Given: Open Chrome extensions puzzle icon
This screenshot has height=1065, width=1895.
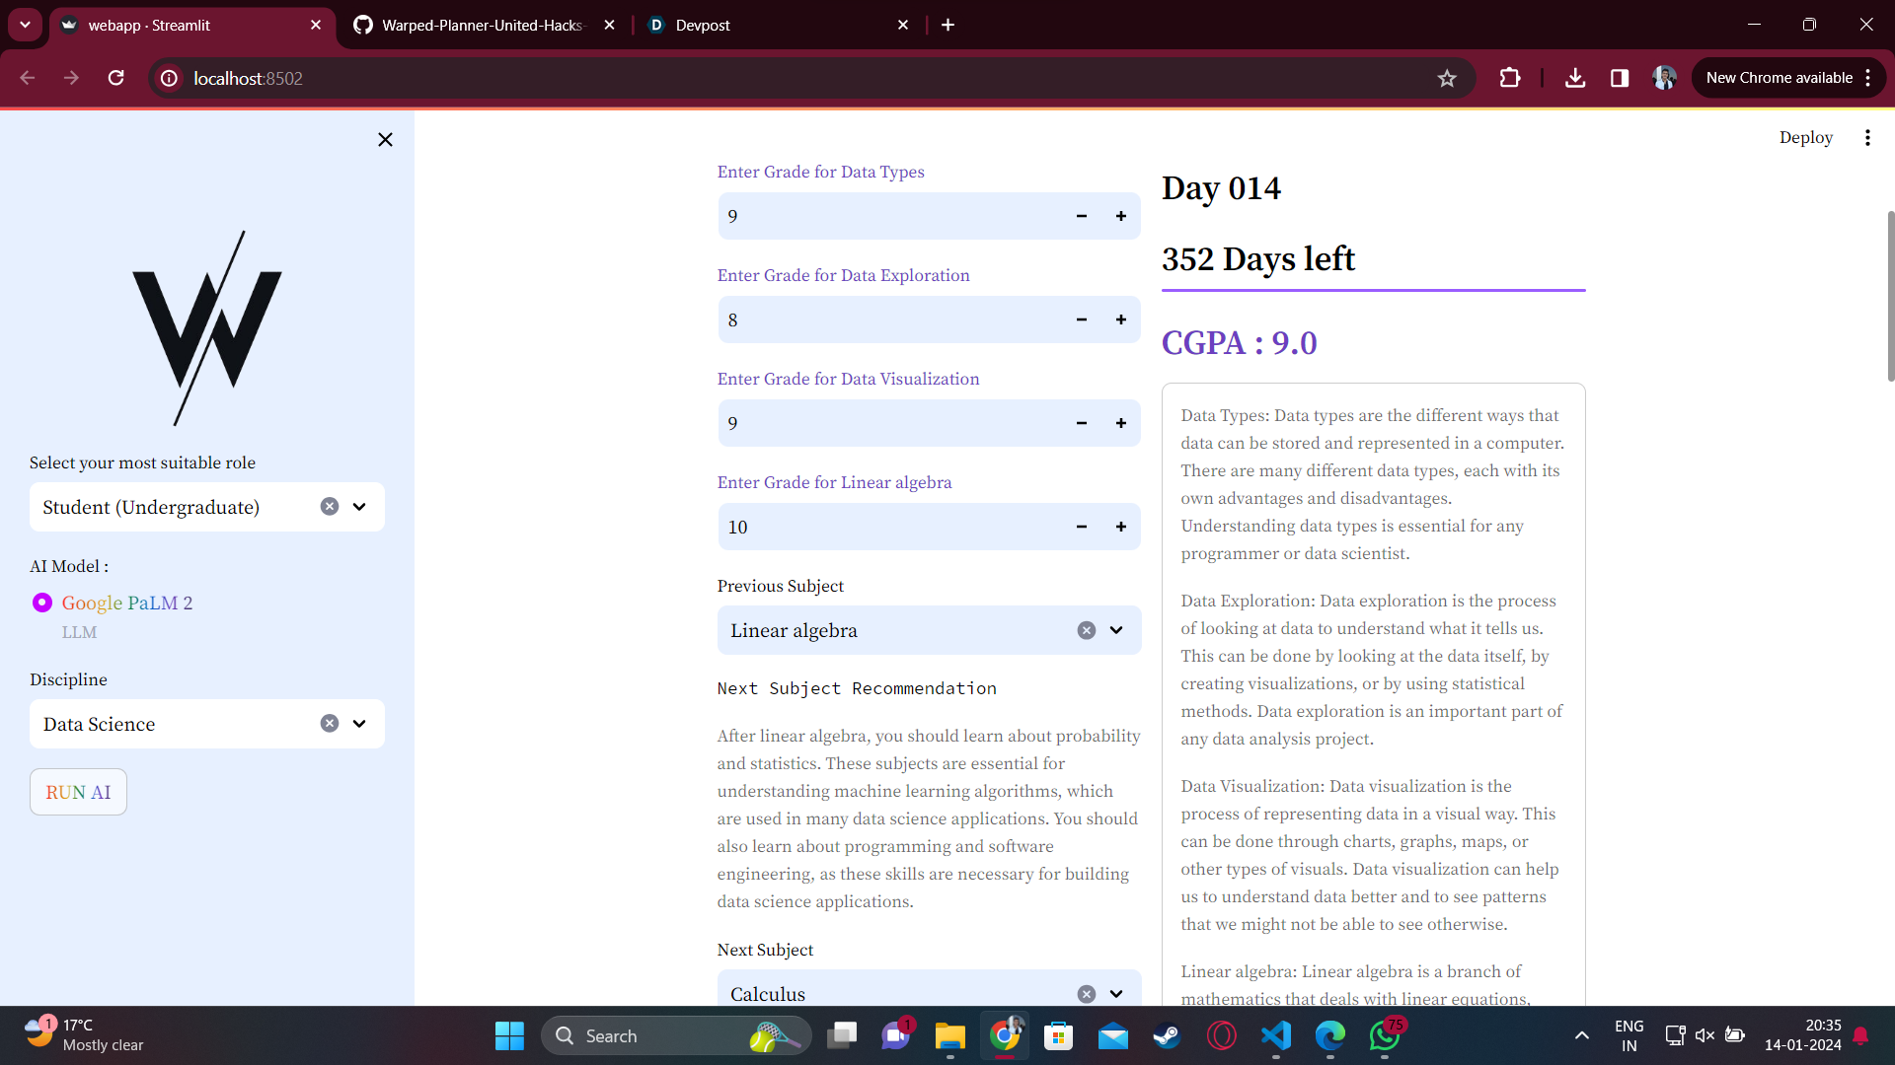Looking at the screenshot, I should click(x=1510, y=78).
